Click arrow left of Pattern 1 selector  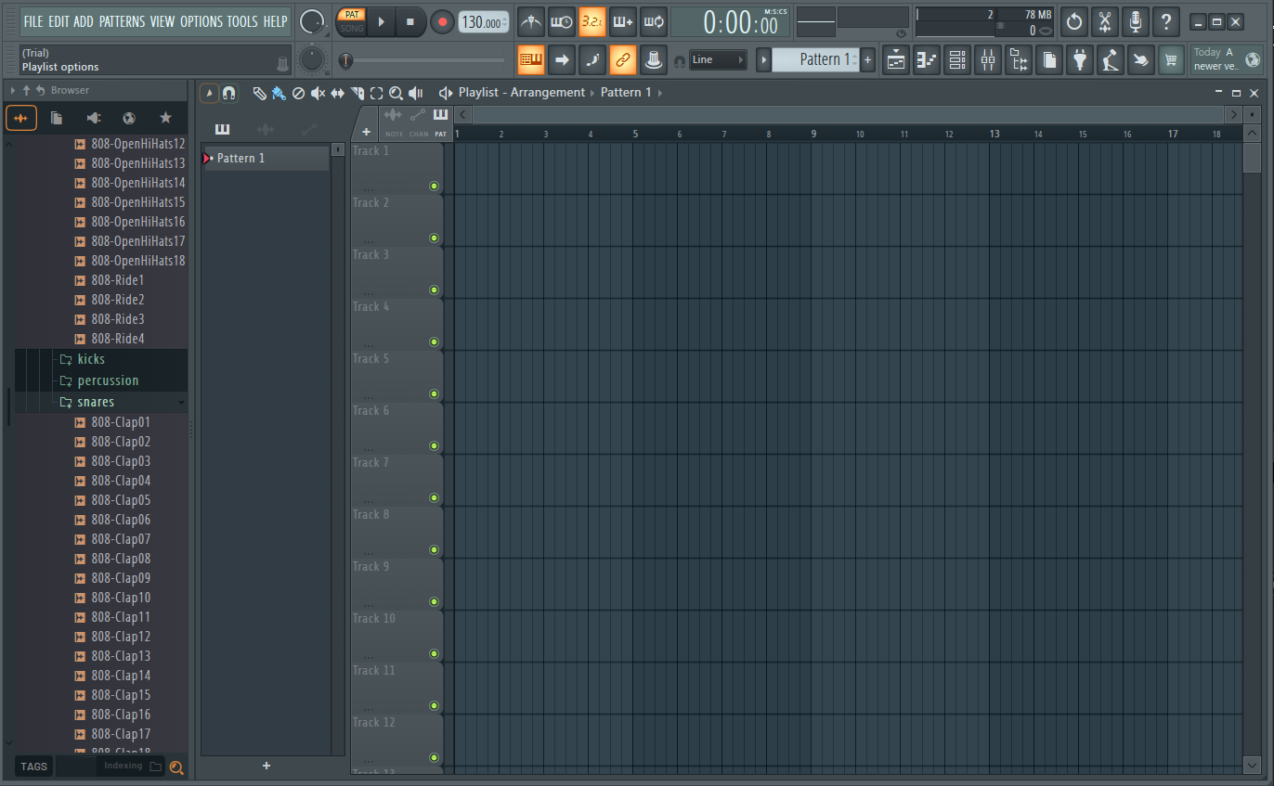click(764, 59)
